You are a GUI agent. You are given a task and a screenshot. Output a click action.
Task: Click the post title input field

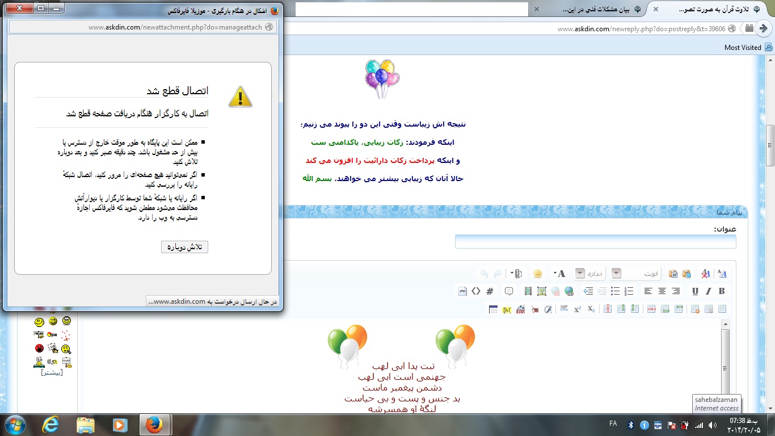pos(595,242)
